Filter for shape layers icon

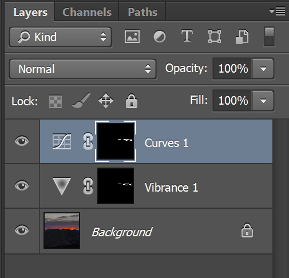point(215,36)
